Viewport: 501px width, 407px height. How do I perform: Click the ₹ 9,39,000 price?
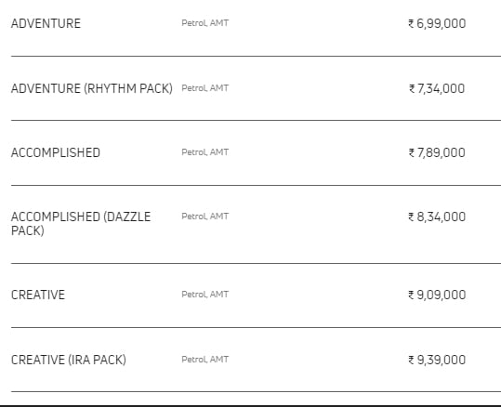tap(437, 360)
